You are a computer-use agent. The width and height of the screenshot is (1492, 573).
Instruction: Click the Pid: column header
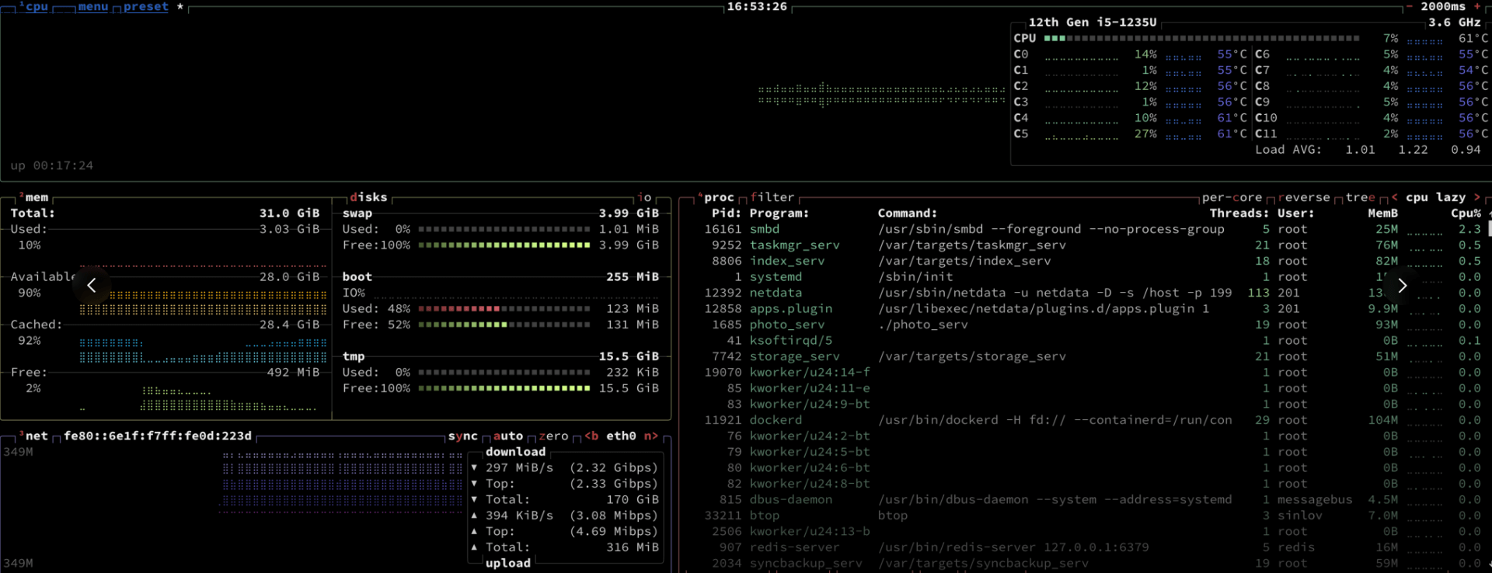(x=727, y=213)
